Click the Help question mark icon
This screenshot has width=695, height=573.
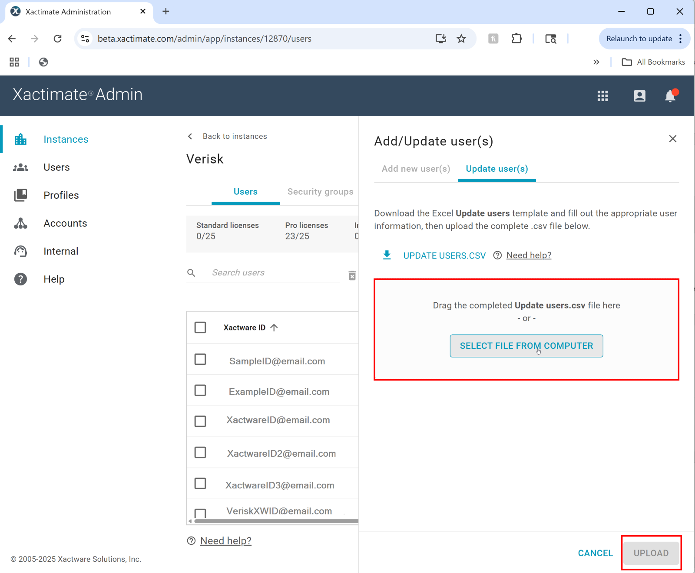coord(20,279)
